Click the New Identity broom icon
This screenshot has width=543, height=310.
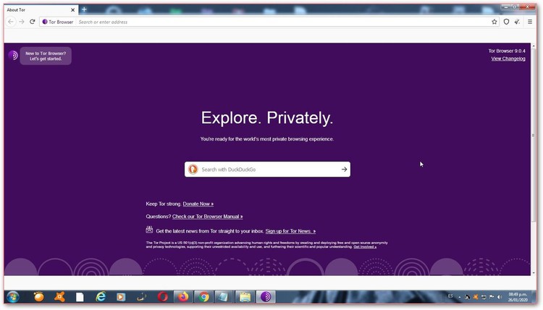(518, 22)
